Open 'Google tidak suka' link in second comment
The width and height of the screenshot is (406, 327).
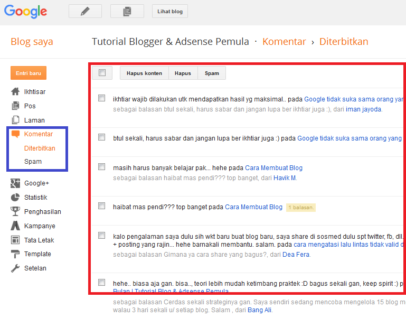click(x=350, y=138)
